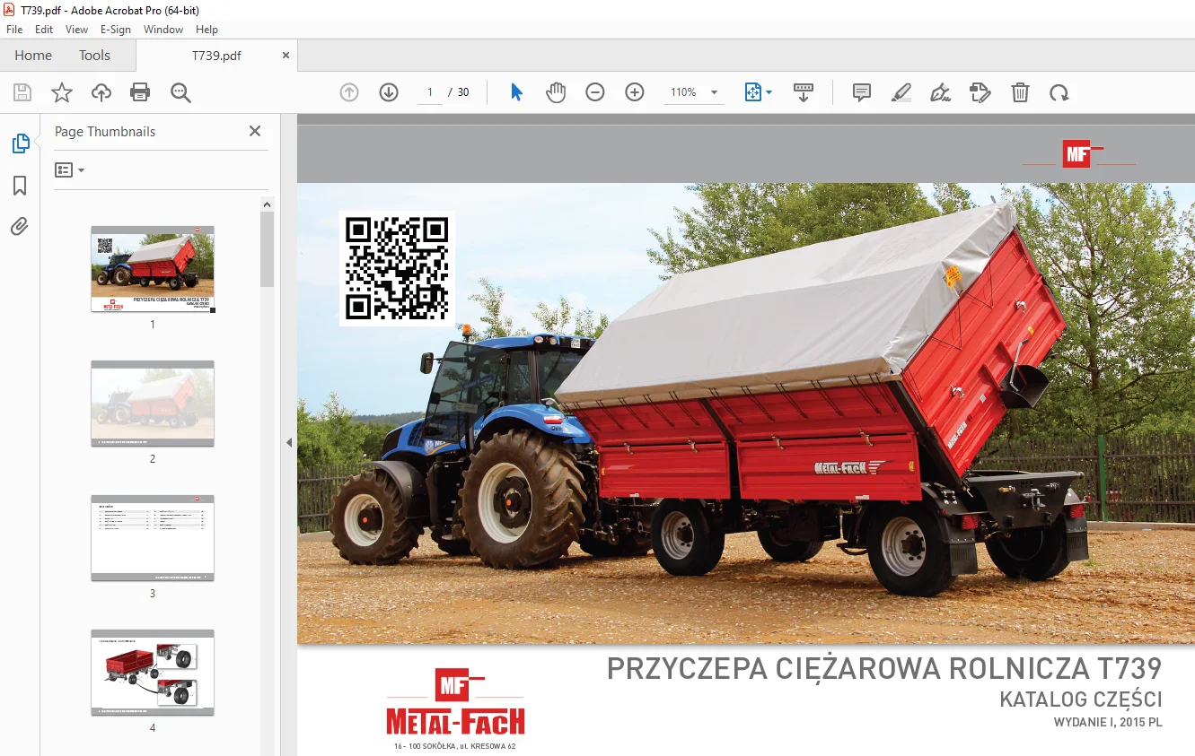Open the View menu
The width and height of the screenshot is (1195, 756).
point(76,30)
